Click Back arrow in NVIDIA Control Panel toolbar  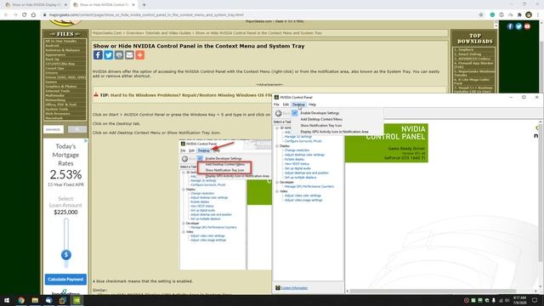click(279, 113)
